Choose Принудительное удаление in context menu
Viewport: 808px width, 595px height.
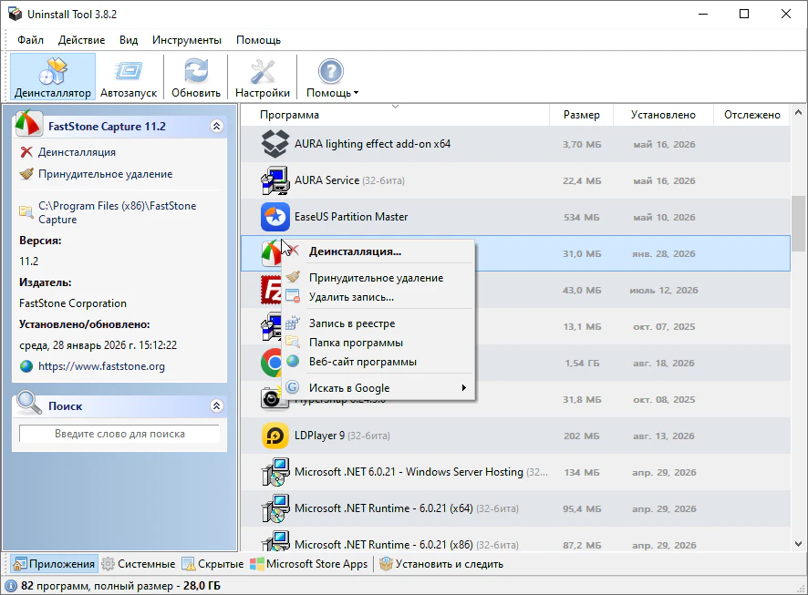[378, 278]
